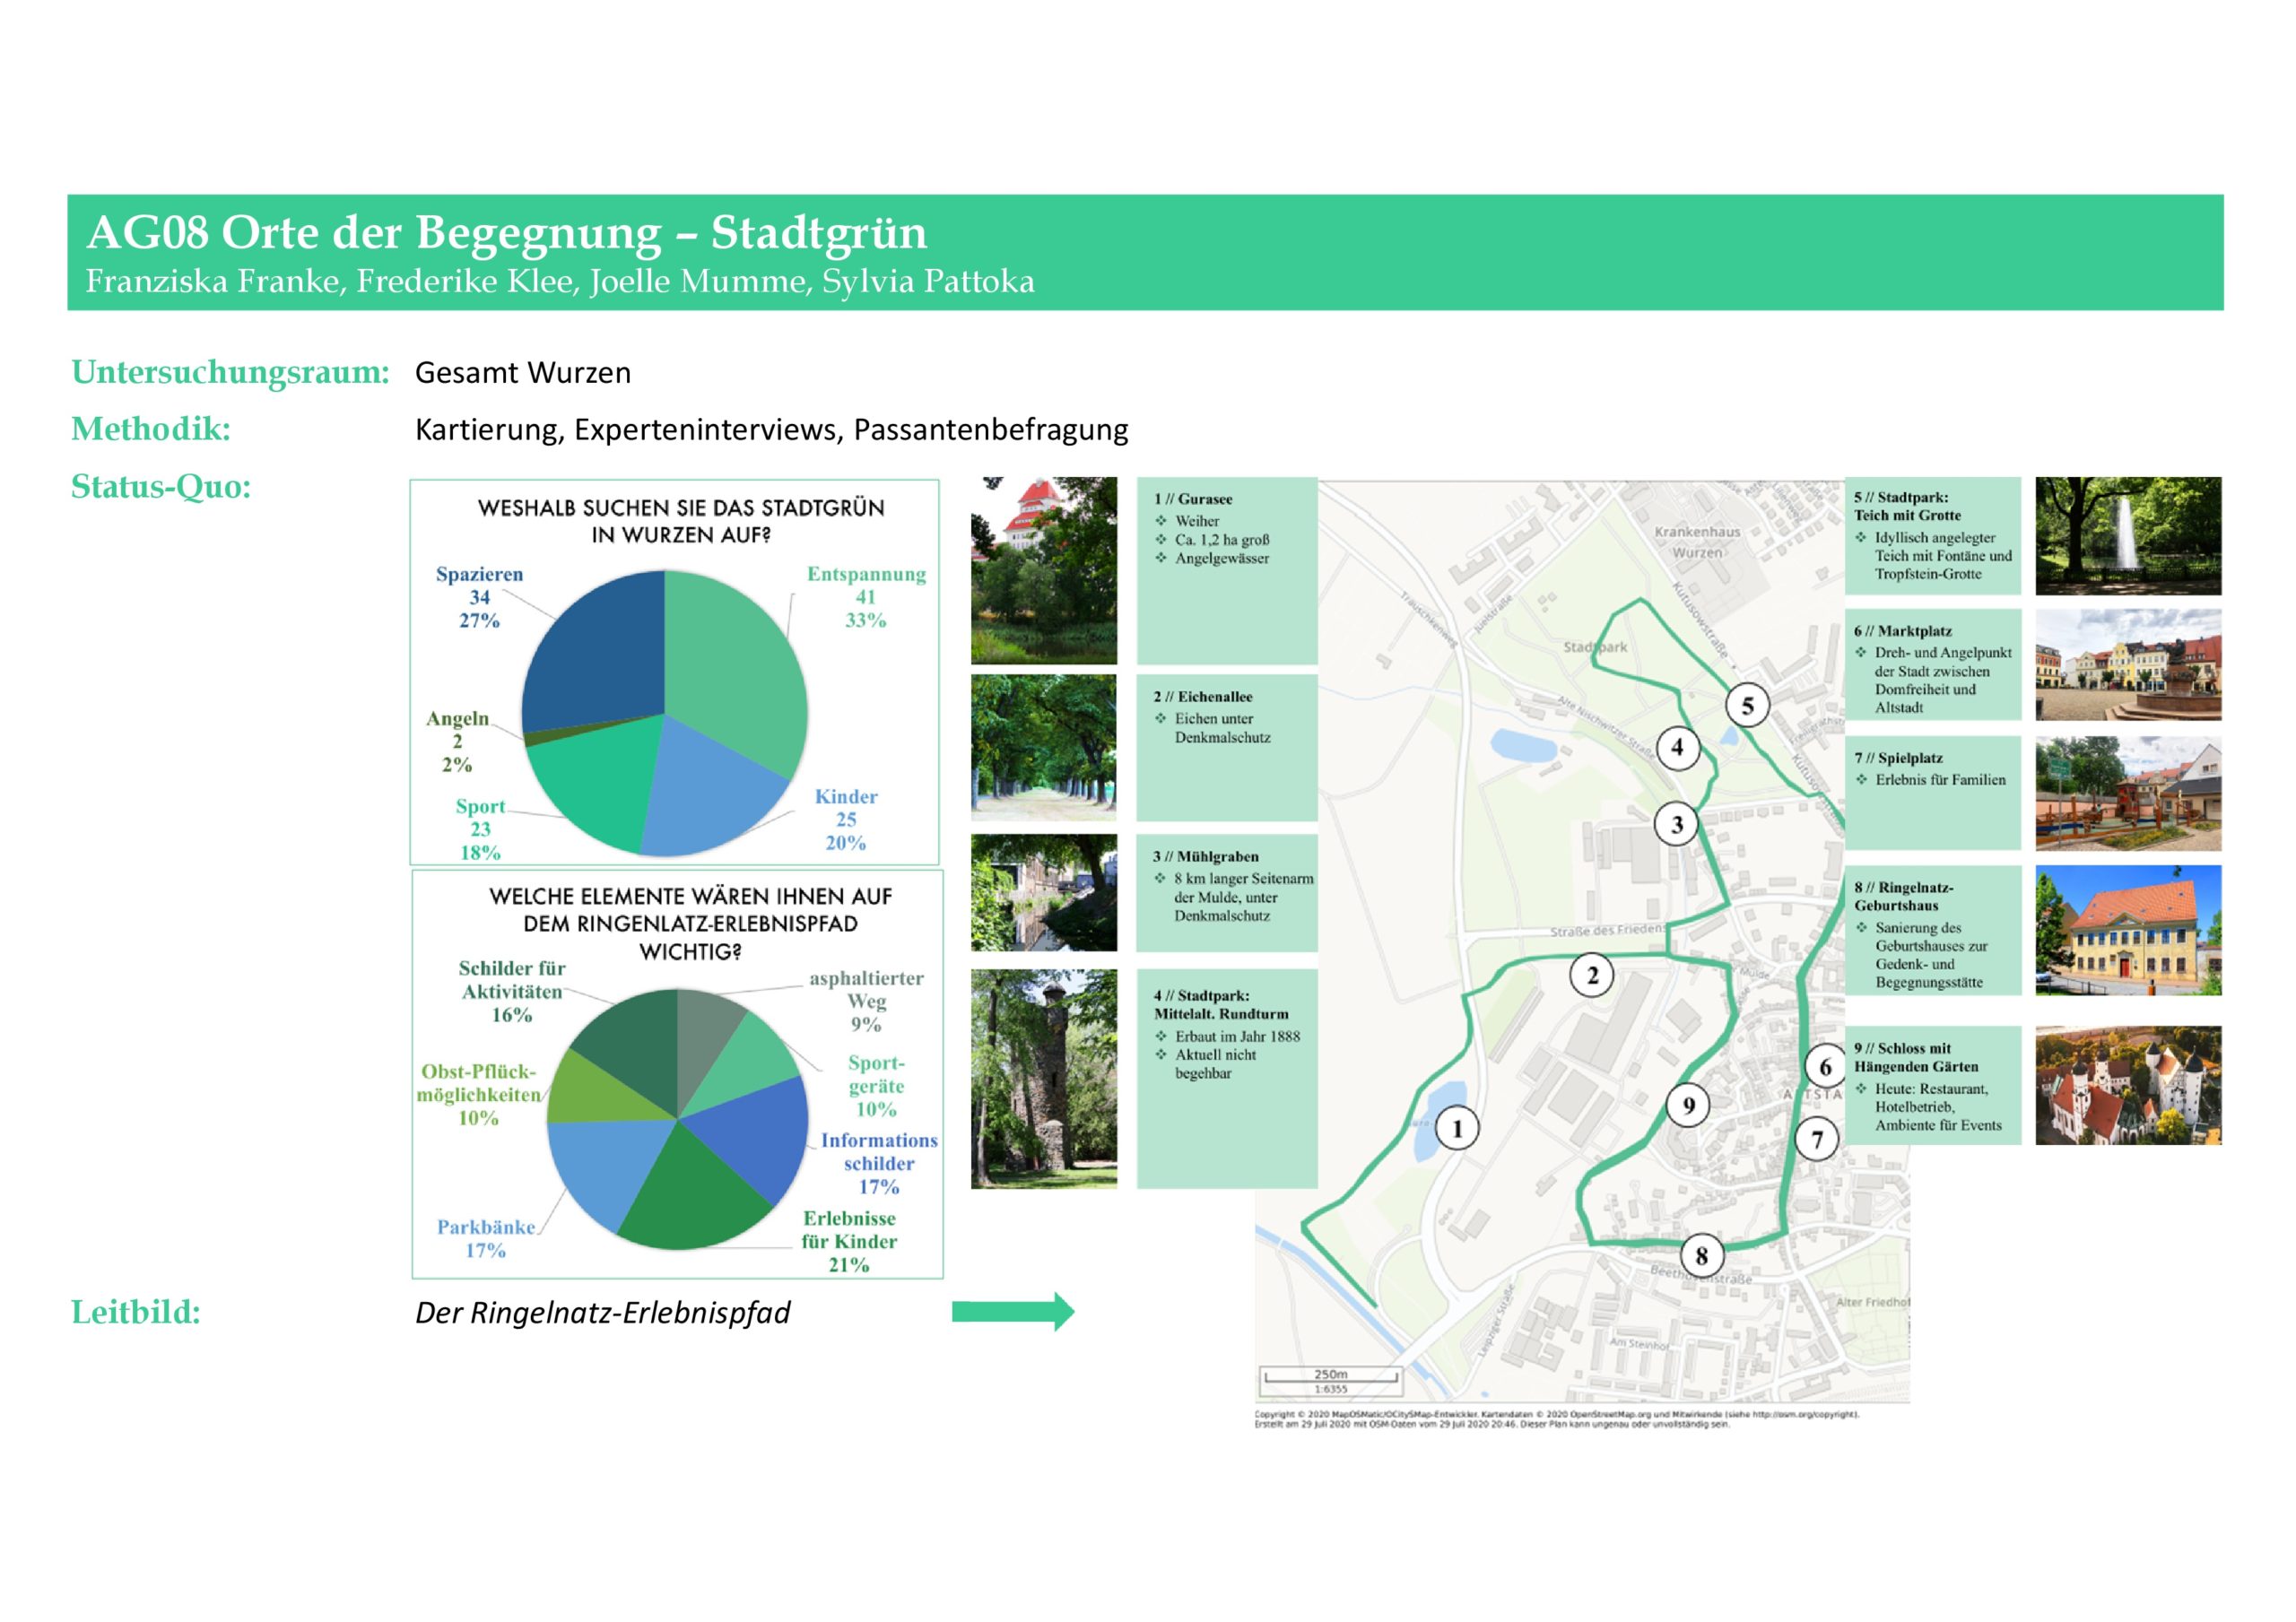Click circled number 9 on map

pyautogui.click(x=1688, y=1105)
